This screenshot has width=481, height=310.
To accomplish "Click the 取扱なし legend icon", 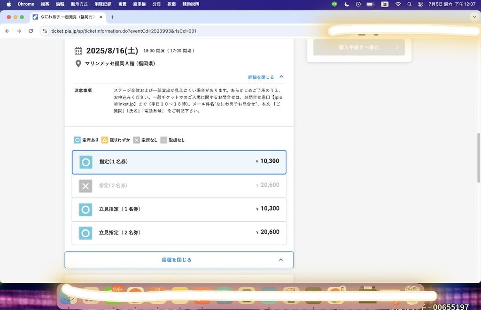I will [x=164, y=140].
